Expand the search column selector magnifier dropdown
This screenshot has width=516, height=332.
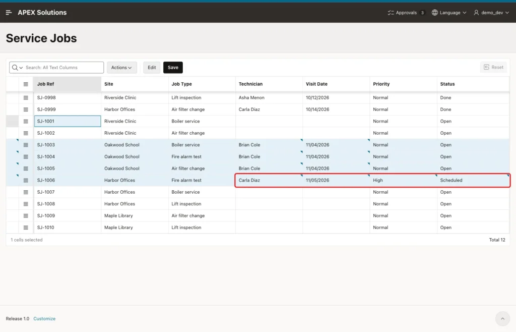[17, 68]
